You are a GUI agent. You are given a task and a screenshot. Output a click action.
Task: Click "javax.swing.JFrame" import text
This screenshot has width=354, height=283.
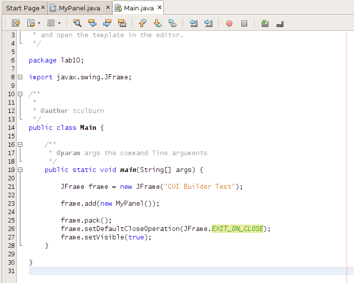click(92, 77)
